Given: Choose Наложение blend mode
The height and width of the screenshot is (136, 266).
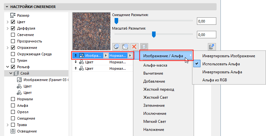Looking at the screenshot, I should click(154, 130).
